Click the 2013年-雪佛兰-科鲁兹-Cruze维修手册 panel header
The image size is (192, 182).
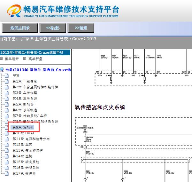[35, 52]
